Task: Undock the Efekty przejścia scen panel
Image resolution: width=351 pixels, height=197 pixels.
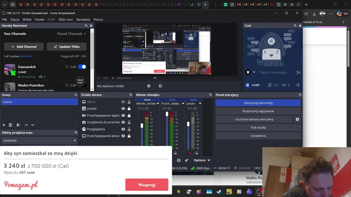Action: 76,132
